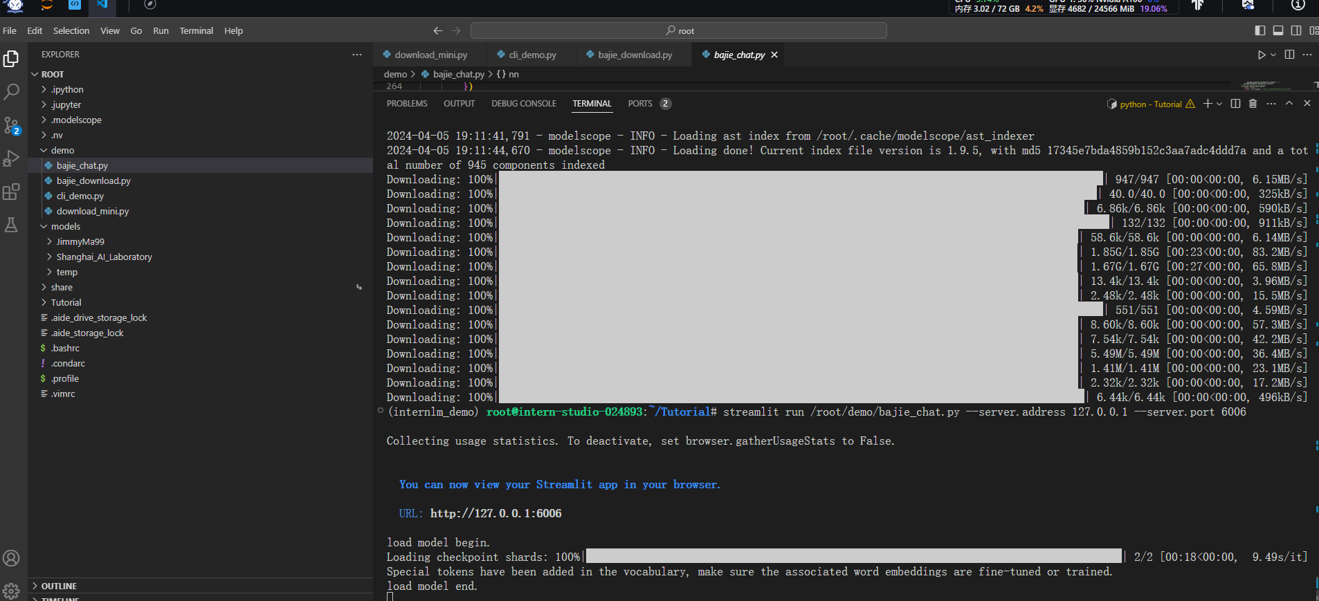Toggle the bottom panel layout
Image resolution: width=1319 pixels, height=601 pixels.
pyautogui.click(x=1278, y=30)
